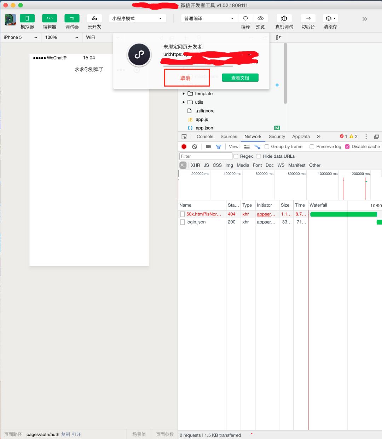Click 查看文档 in the dialog

coord(240,78)
